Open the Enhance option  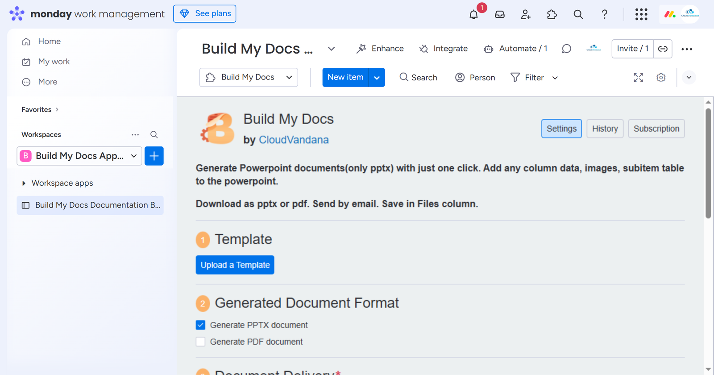click(380, 49)
